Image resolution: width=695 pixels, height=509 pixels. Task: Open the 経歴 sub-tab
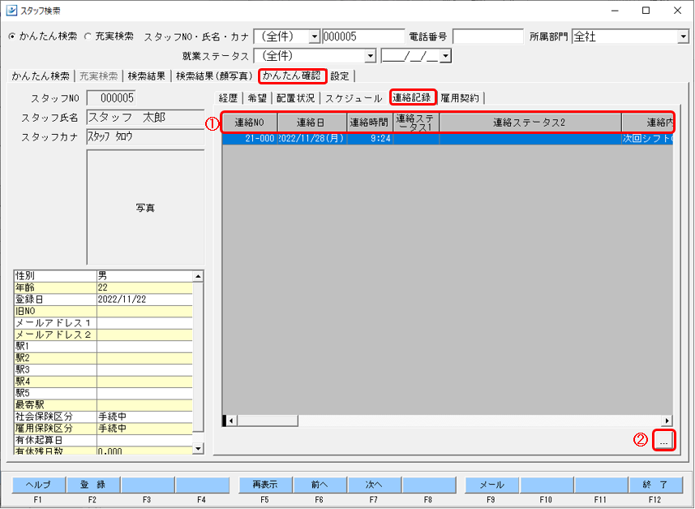pos(229,98)
